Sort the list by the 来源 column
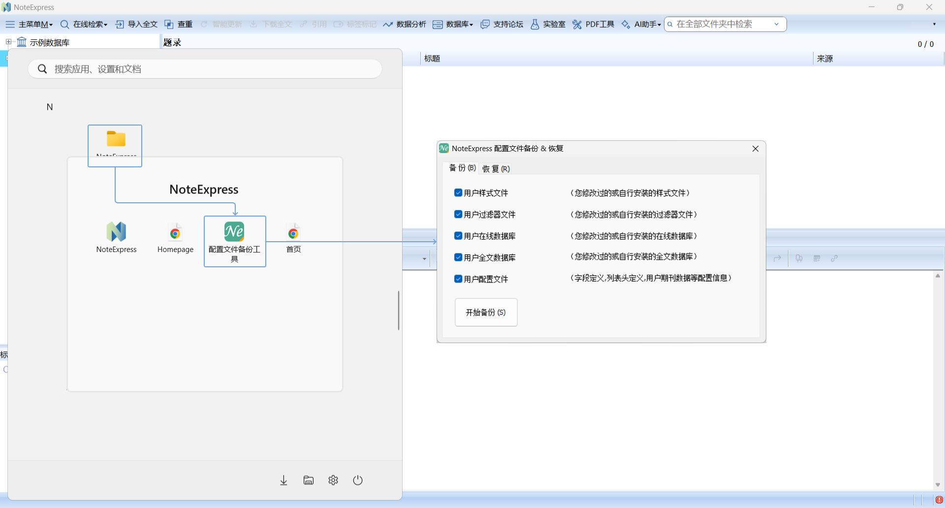The width and height of the screenshot is (945, 508). 879,59
